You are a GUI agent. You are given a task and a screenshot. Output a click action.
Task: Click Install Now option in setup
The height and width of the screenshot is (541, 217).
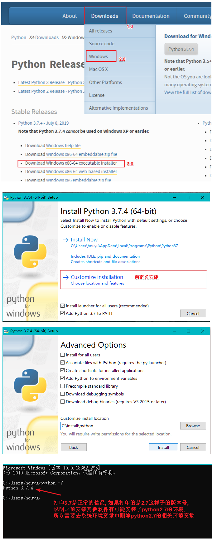(x=84, y=240)
